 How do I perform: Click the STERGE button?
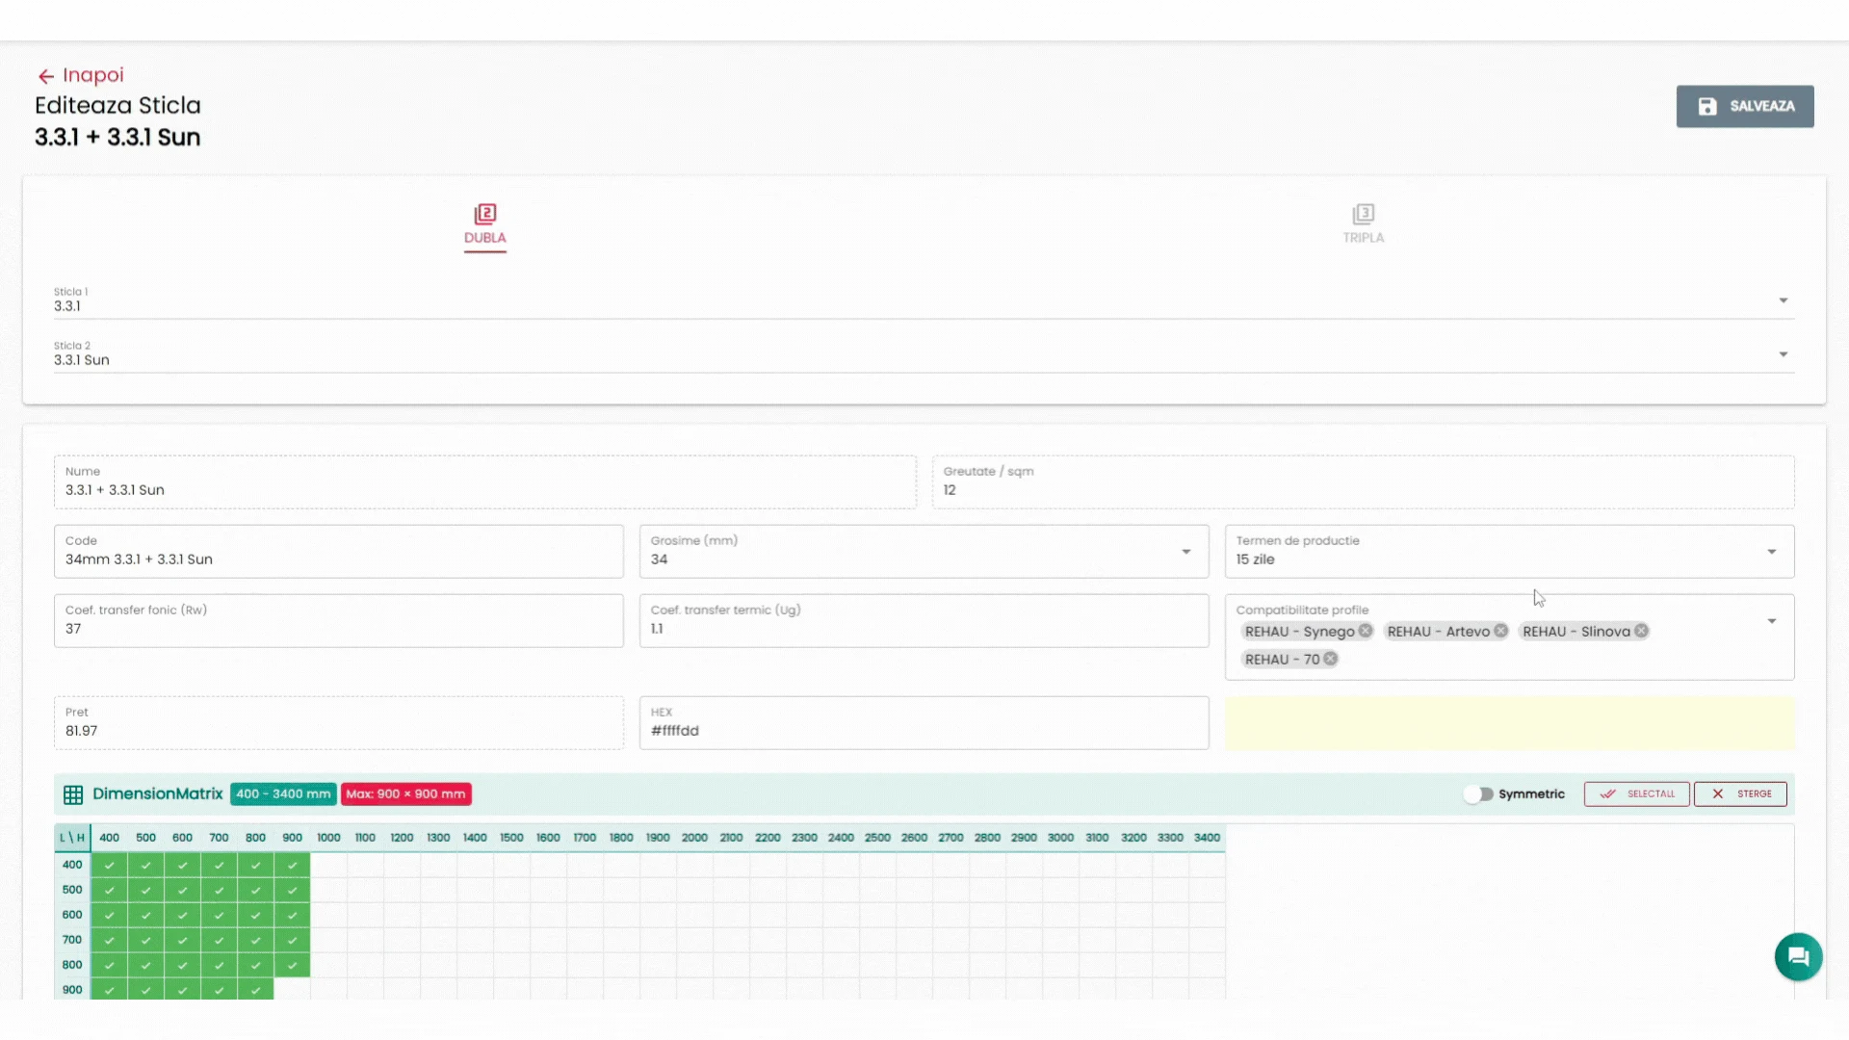(1740, 794)
